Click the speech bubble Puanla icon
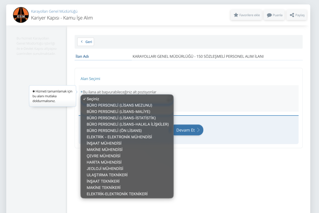Image resolution: width=319 pixels, height=213 pixels. point(269,15)
